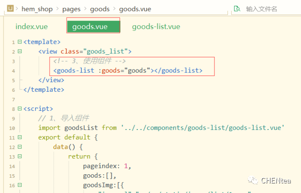Image resolution: width=301 pixels, height=193 pixels.
Task: Collapse the script block on line 8
Action: coord(20,109)
